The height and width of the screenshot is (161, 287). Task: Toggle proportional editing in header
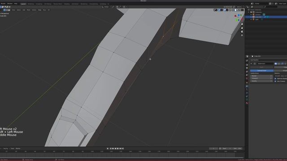(124, 7)
